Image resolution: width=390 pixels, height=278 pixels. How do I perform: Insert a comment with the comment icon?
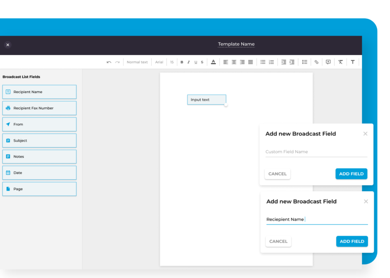pos(328,62)
